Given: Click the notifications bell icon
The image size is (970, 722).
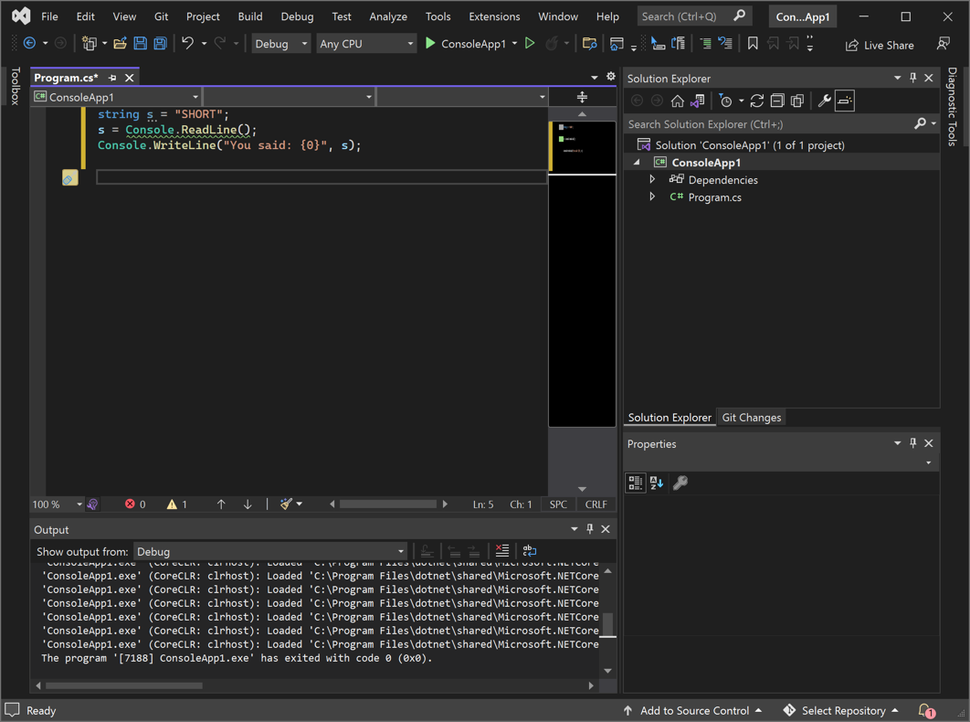Looking at the screenshot, I should point(926,710).
